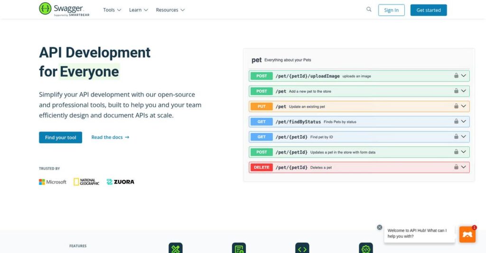Click the "API Development for Everyone" heading
Image resolution: width=486 pixels, height=253 pixels.
click(x=94, y=62)
